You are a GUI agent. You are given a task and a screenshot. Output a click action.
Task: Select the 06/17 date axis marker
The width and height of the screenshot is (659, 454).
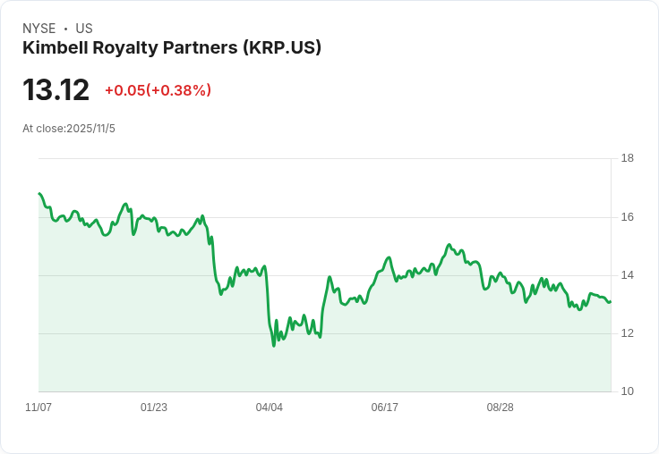(x=384, y=408)
